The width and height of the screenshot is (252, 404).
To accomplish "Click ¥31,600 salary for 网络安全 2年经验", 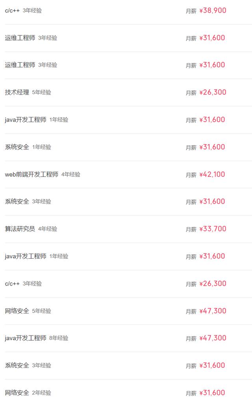I will click(x=213, y=393).
